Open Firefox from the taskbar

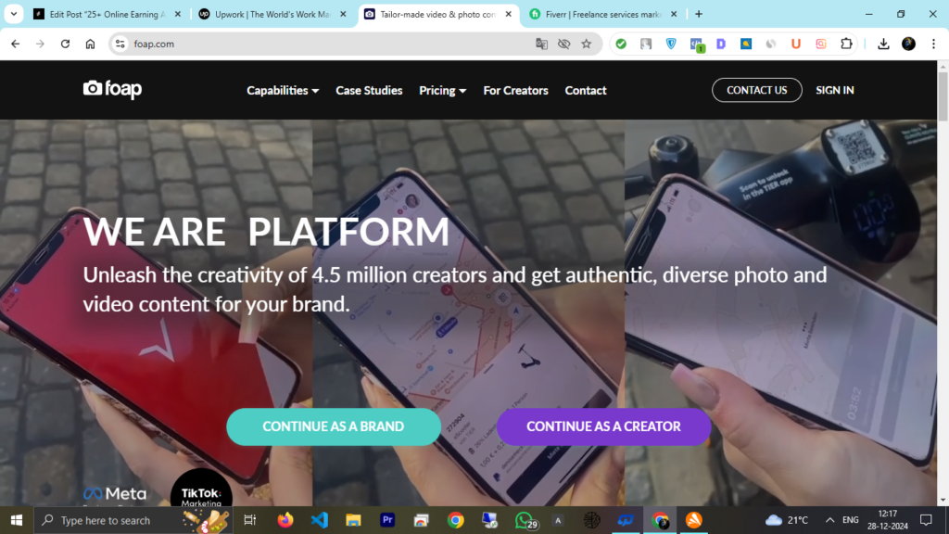(x=285, y=520)
